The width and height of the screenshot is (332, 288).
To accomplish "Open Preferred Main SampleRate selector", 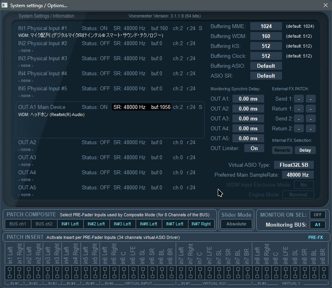I will (x=297, y=175).
